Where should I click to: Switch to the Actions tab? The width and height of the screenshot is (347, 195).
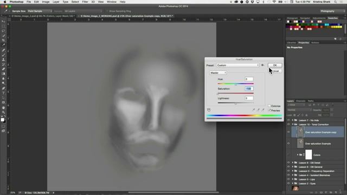pyautogui.click(x=315, y=43)
